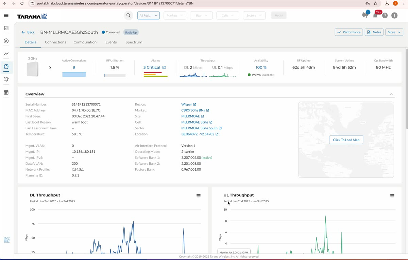Collapse the Overview section chevron
This screenshot has height=260, width=408.
point(391,94)
